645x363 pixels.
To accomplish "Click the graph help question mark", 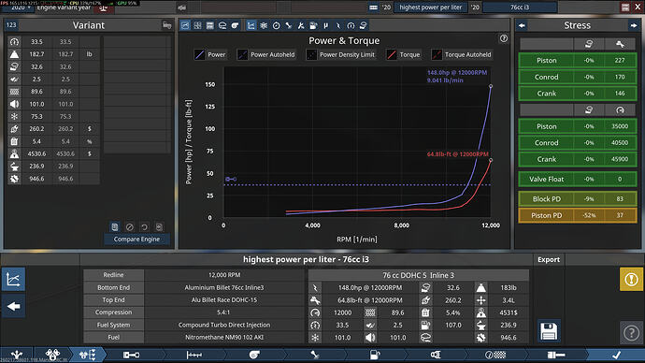I will 504,38.
